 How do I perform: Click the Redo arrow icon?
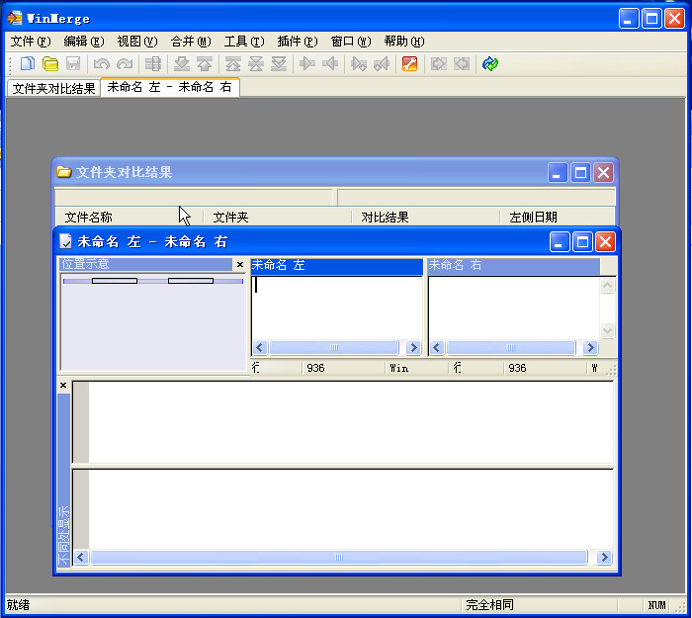[x=125, y=64]
